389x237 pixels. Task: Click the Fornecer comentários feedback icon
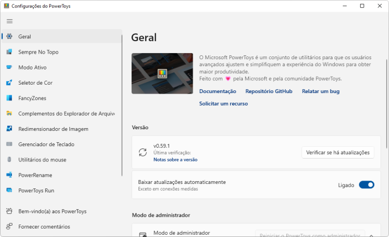[x=9, y=226]
